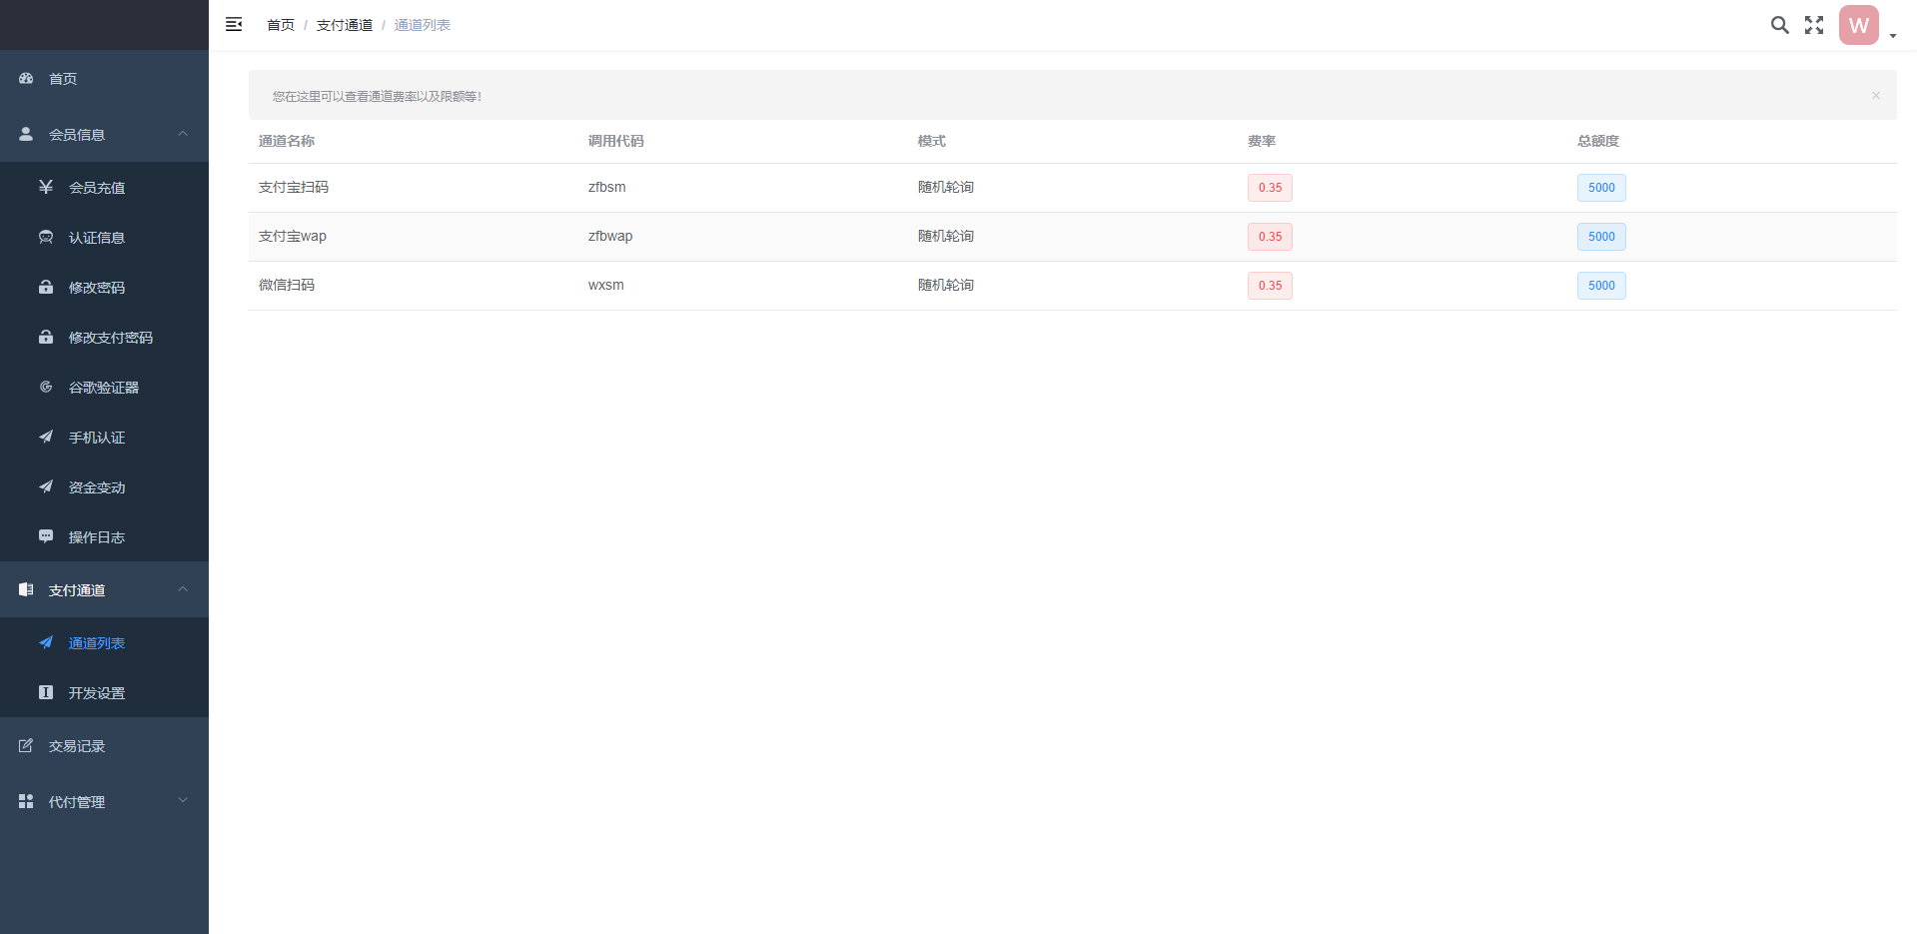Click the 会员充值 yen icon

(46, 187)
